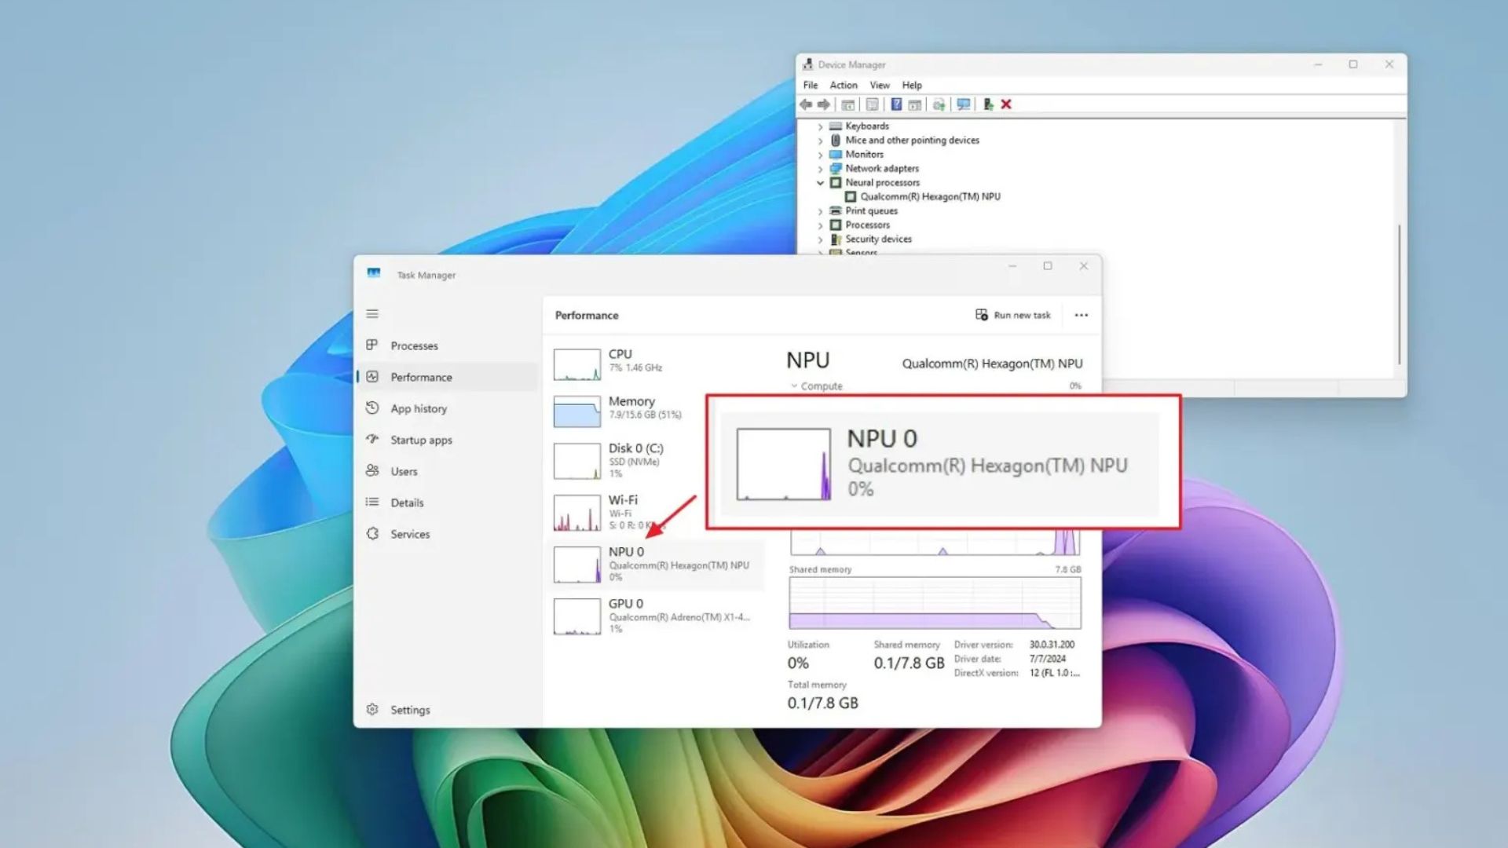Select the Users icon in Task Manager sidebar
This screenshot has height=848, width=1508.
[x=372, y=471]
